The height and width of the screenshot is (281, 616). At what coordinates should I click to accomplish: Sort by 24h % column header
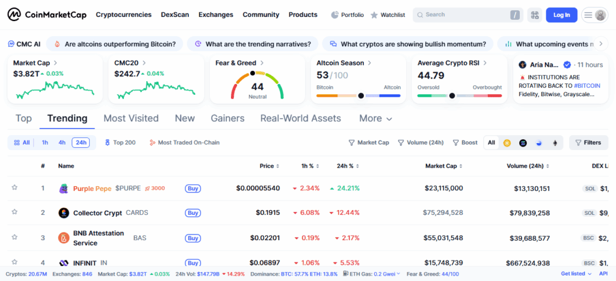(x=348, y=166)
